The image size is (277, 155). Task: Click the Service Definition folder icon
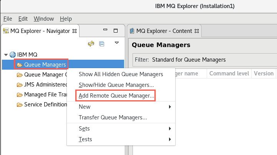[20, 105]
